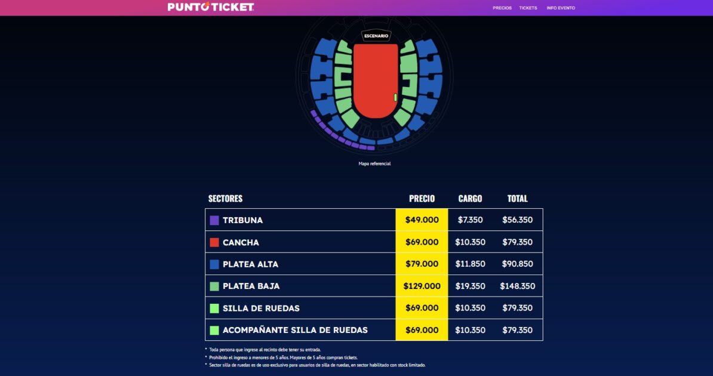Click the ESCENARIO label on the seating map
The image size is (713, 376).
[x=376, y=35]
